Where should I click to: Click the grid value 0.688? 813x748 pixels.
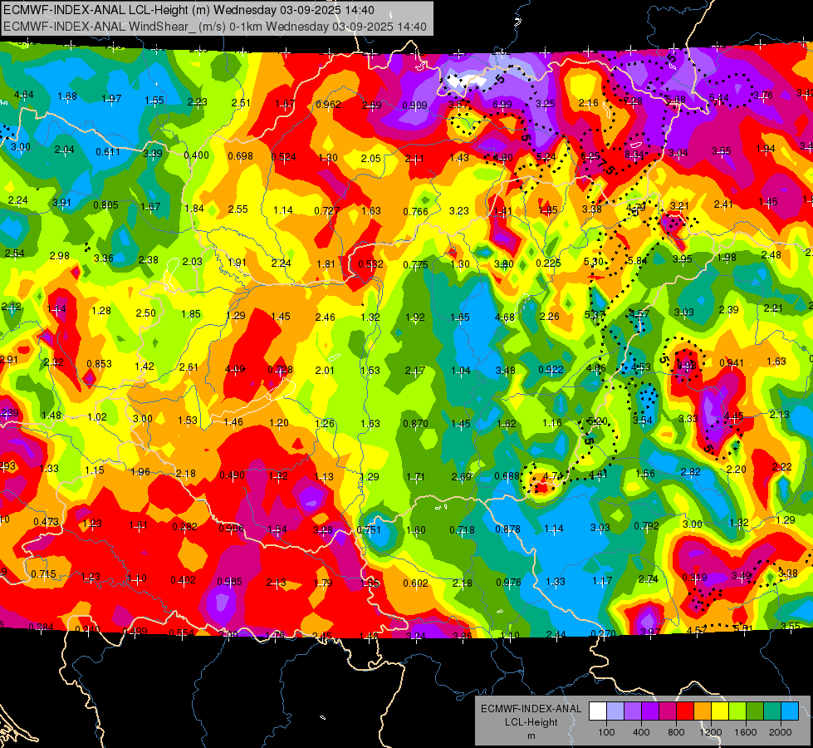[507, 476]
